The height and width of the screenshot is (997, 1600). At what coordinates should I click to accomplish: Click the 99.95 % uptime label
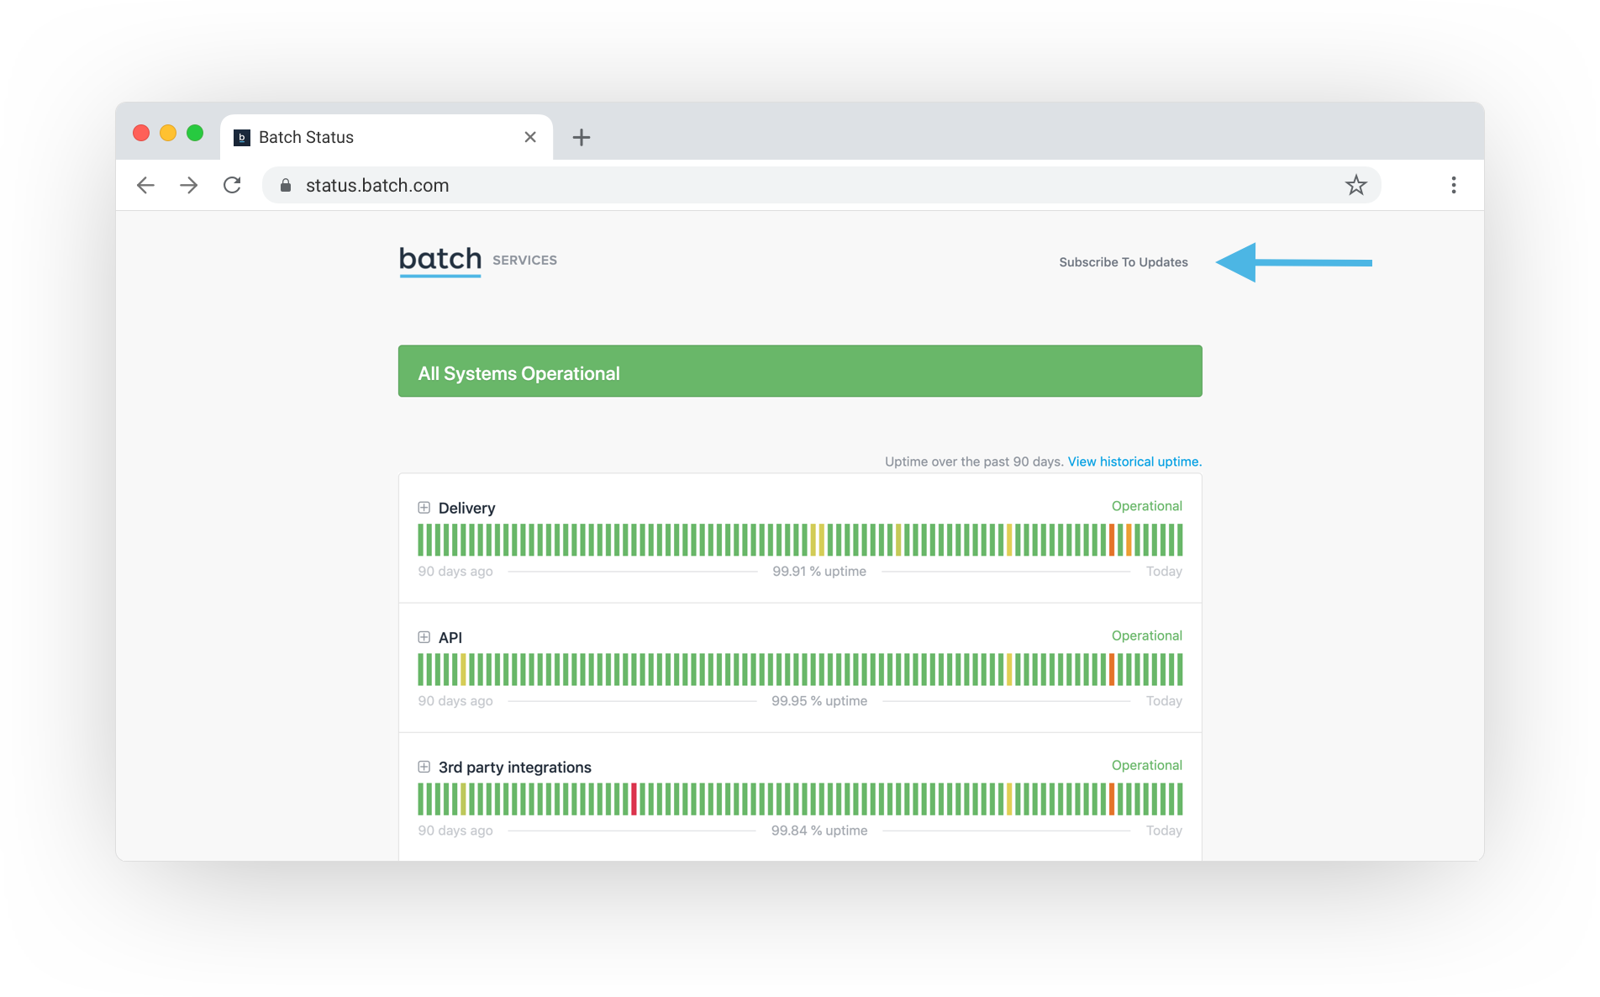[819, 701]
